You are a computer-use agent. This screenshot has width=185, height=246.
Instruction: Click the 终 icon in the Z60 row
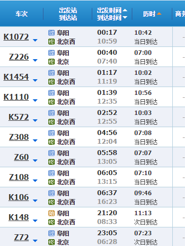[51, 162]
